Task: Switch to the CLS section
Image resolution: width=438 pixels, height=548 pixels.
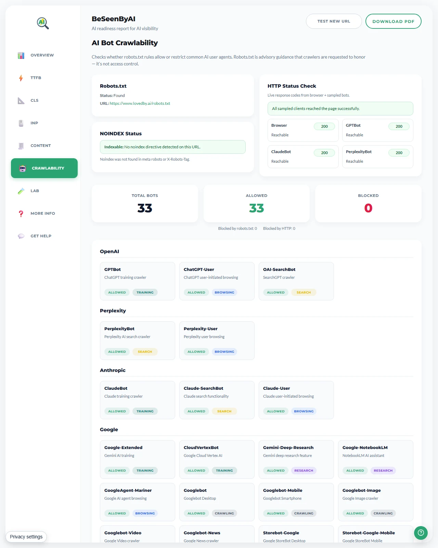Action: [x=44, y=100]
